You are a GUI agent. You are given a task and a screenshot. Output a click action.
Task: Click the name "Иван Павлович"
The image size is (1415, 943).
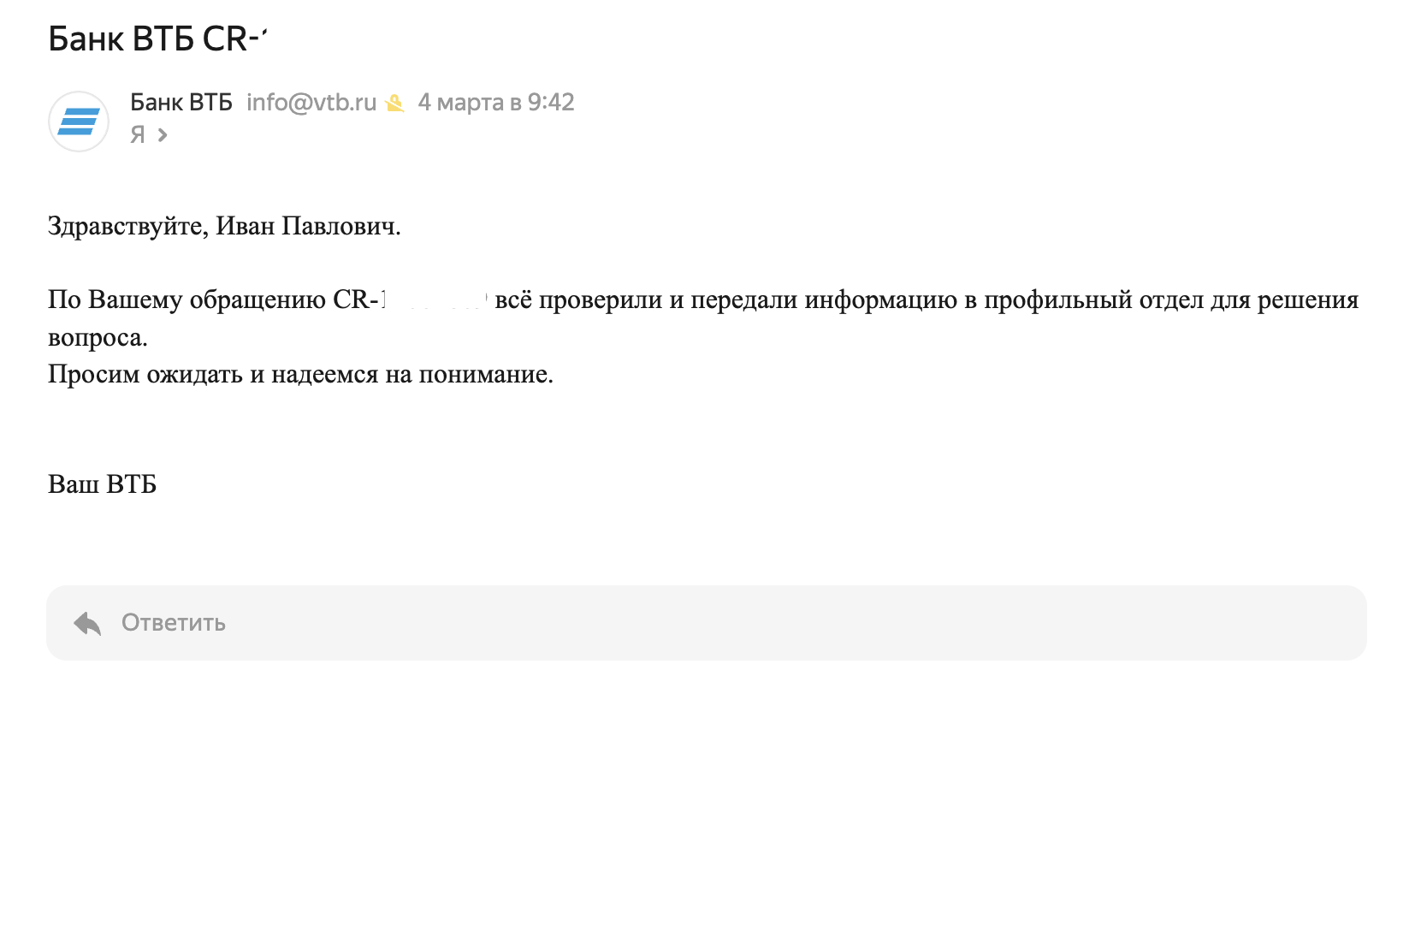[305, 226]
